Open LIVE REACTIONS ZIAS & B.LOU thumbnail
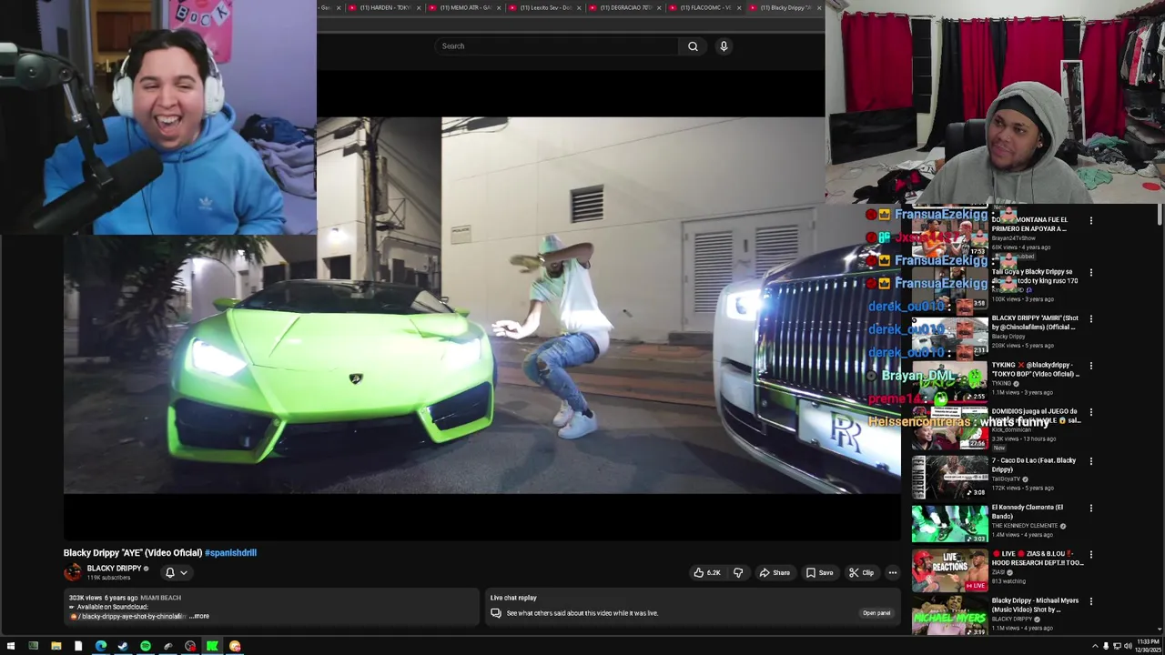The height and width of the screenshot is (655, 1165). 949,569
